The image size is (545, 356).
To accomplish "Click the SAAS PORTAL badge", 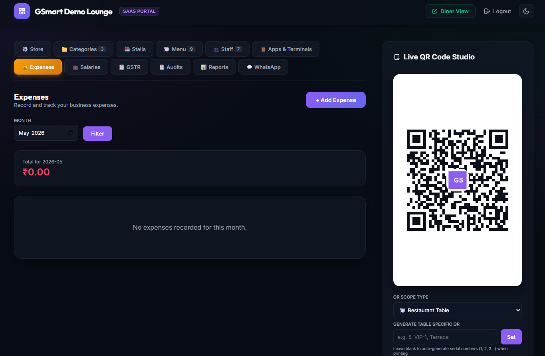I will click(x=139, y=11).
